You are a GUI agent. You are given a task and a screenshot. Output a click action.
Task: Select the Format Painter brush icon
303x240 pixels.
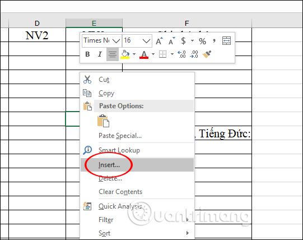pyautogui.click(x=207, y=54)
